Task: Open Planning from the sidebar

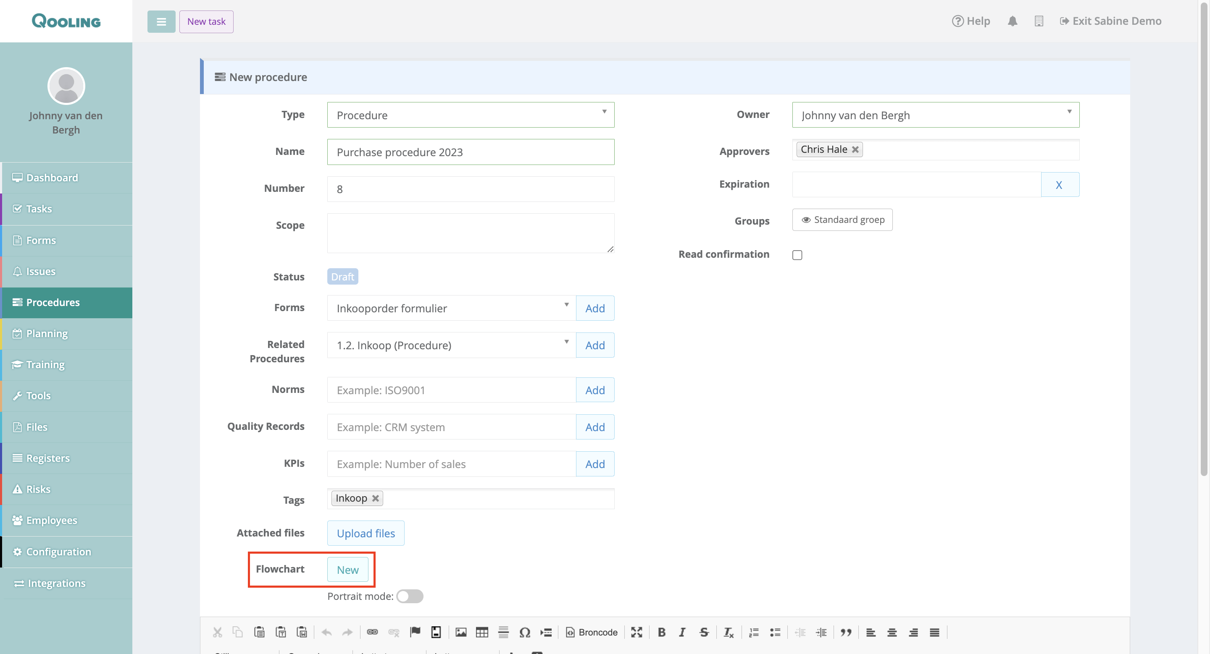Action: 47,334
